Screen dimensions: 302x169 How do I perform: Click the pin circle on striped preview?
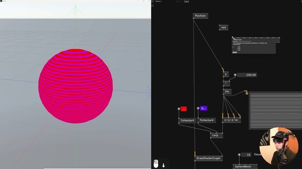coord(247,93)
